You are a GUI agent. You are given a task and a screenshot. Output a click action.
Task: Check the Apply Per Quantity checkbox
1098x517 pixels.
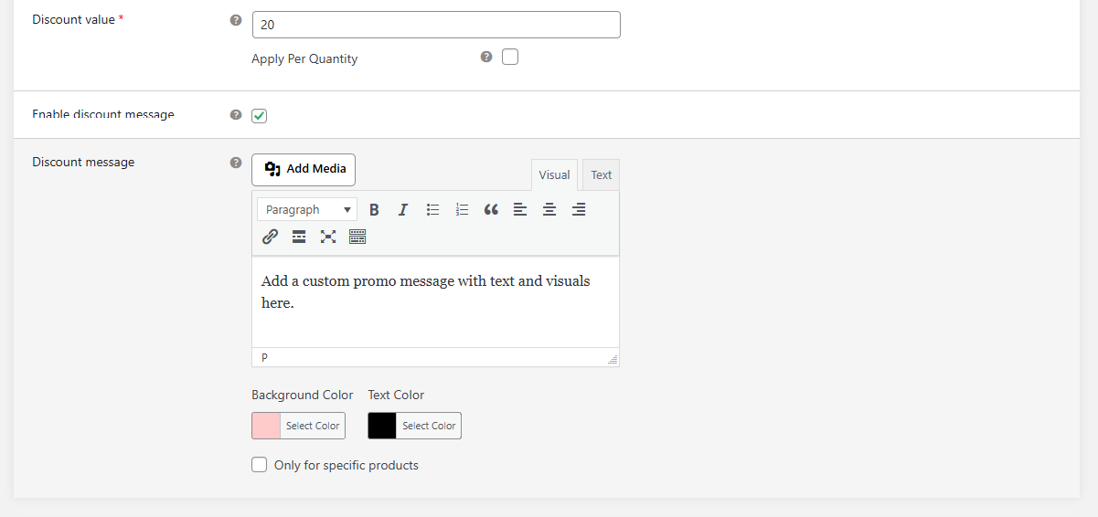510,57
